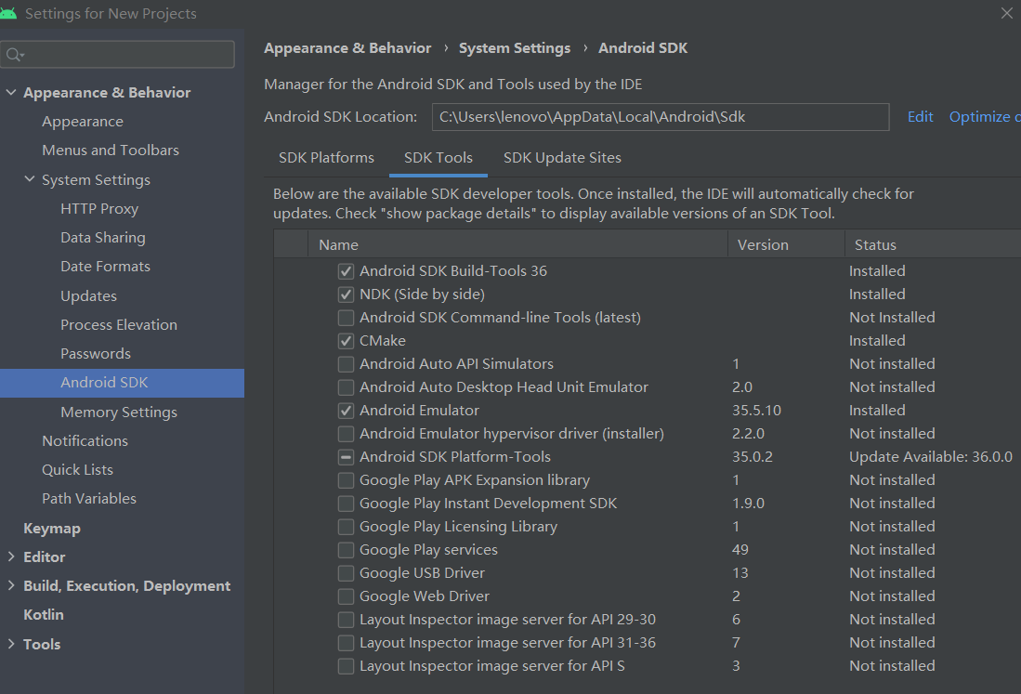Open the SDK Update Sites tab

click(x=562, y=158)
